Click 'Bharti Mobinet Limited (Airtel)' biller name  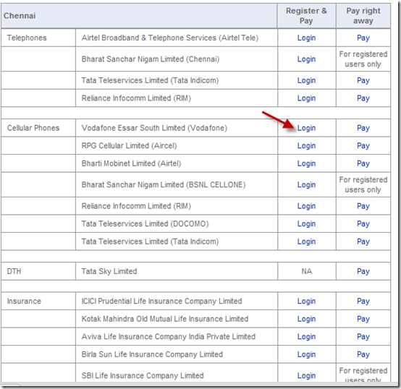click(131, 163)
